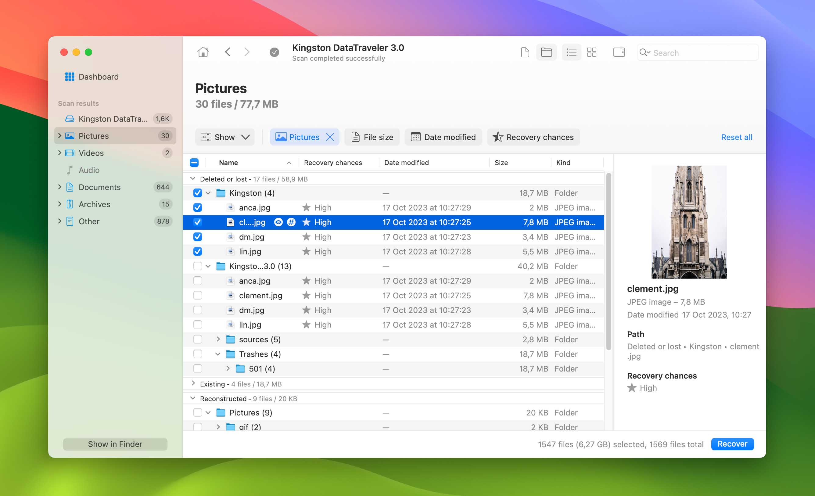815x496 pixels.
Task: Click the hash icon on cl....jpg row
Action: pos(291,222)
